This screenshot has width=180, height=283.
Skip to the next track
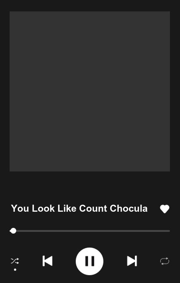132,261
